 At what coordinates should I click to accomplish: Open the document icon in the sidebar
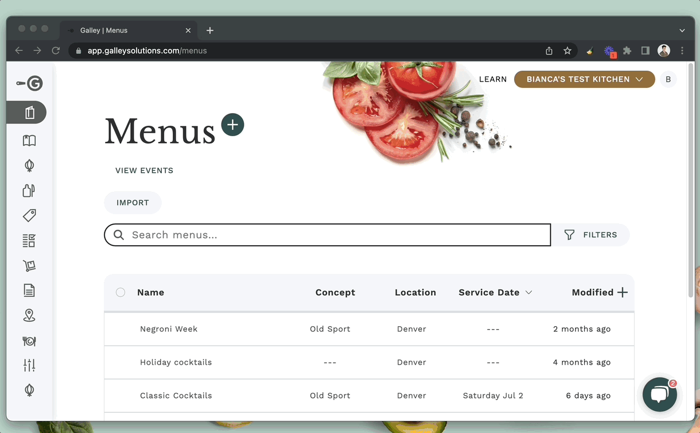point(29,290)
